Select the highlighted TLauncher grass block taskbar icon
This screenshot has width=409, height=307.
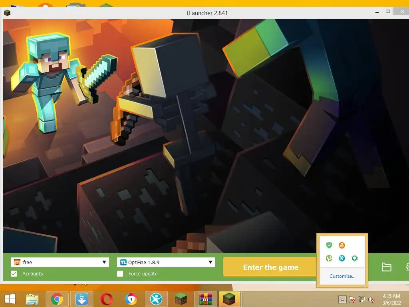pyautogui.click(x=229, y=299)
